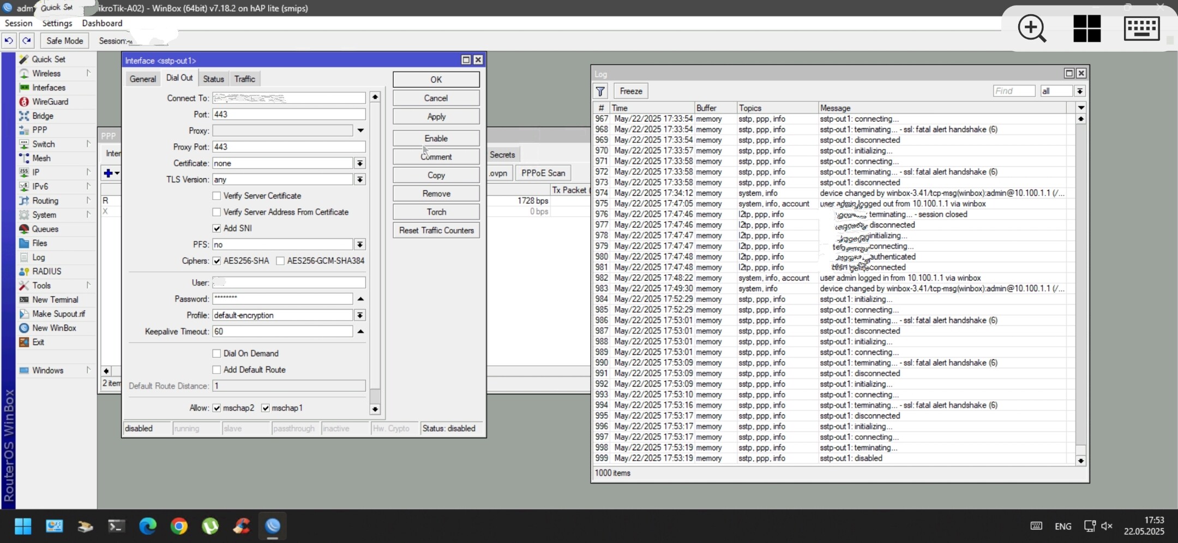Image resolution: width=1178 pixels, height=543 pixels.
Task: Enable Dial On Demand checkbox
Action: (x=217, y=354)
